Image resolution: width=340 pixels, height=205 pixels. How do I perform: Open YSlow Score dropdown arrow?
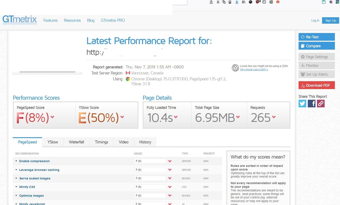122,117
